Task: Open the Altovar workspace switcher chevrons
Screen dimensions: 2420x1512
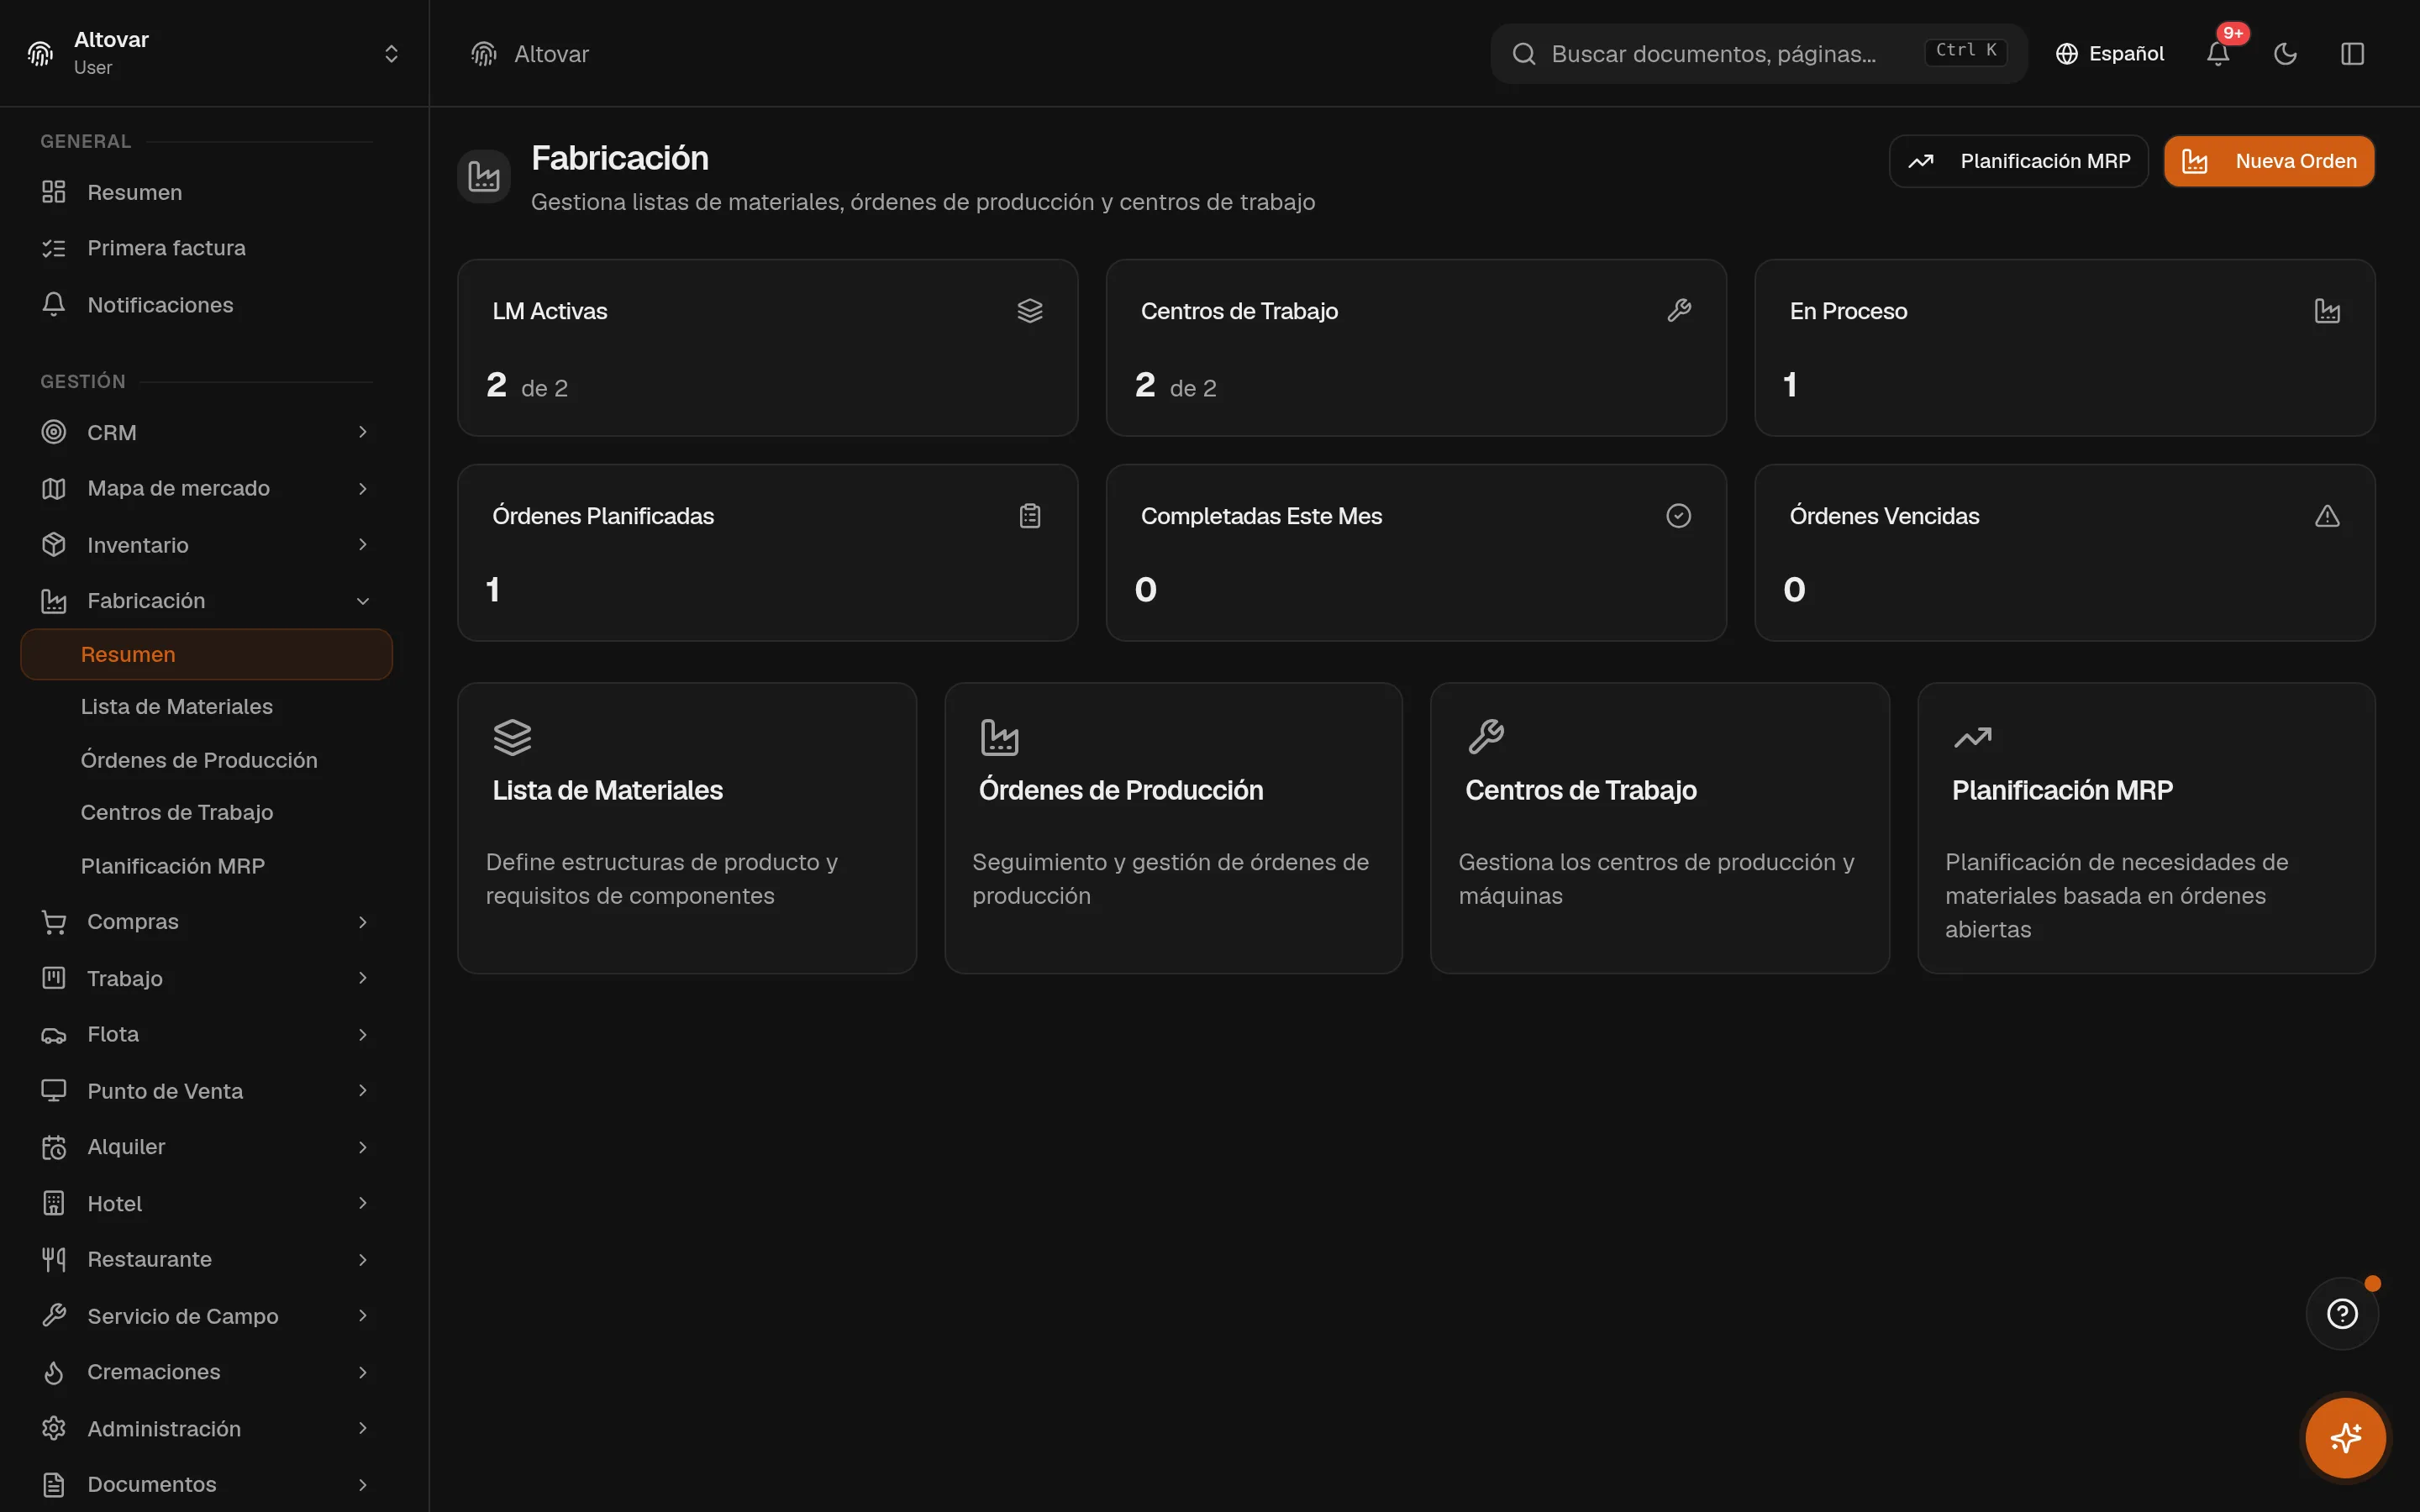Action: point(391,54)
